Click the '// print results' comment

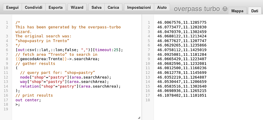point(34,95)
